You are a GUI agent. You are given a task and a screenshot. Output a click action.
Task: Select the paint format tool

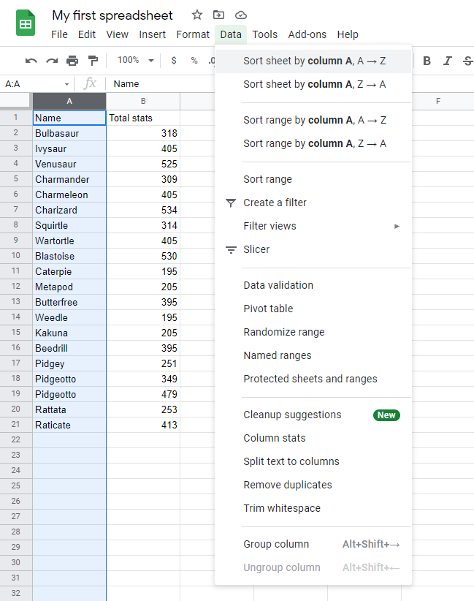click(93, 61)
